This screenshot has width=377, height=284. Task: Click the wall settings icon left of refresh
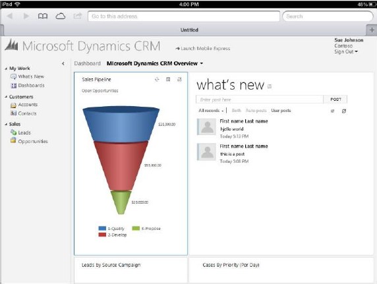tap(333, 111)
